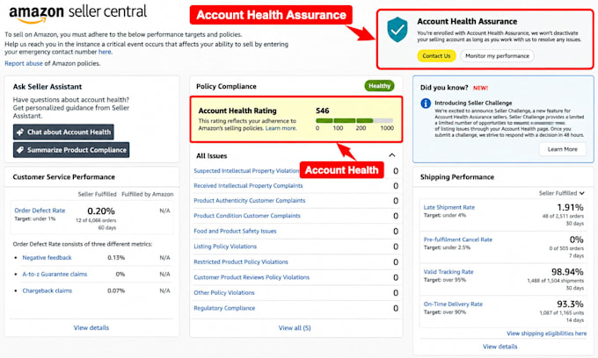Open Other Policy Violations link
This screenshot has width=598, height=358.
224,292
